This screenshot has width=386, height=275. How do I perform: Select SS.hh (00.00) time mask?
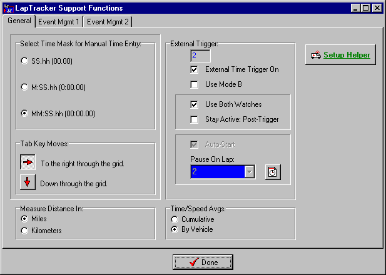coord(24,61)
